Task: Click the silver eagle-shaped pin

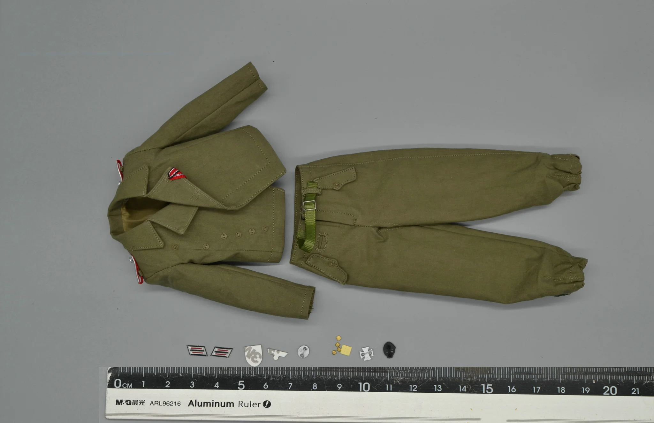Action: click(x=277, y=354)
